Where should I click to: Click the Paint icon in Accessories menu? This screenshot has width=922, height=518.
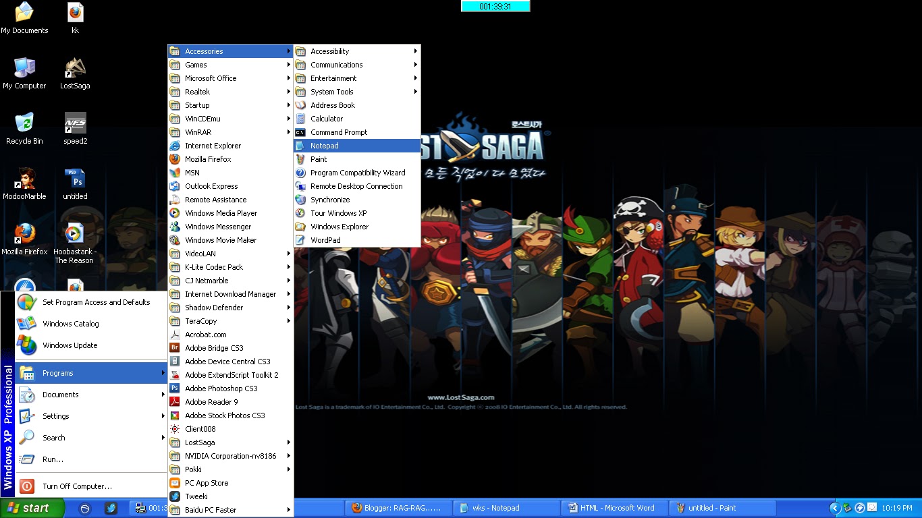pos(300,159)
